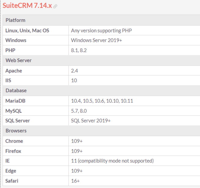Click the IIS row label
This screenshot has width=200, height=188.
[8, 80]
